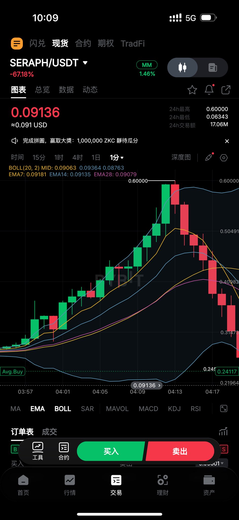Tap the red 卖出 sell button

180,451
